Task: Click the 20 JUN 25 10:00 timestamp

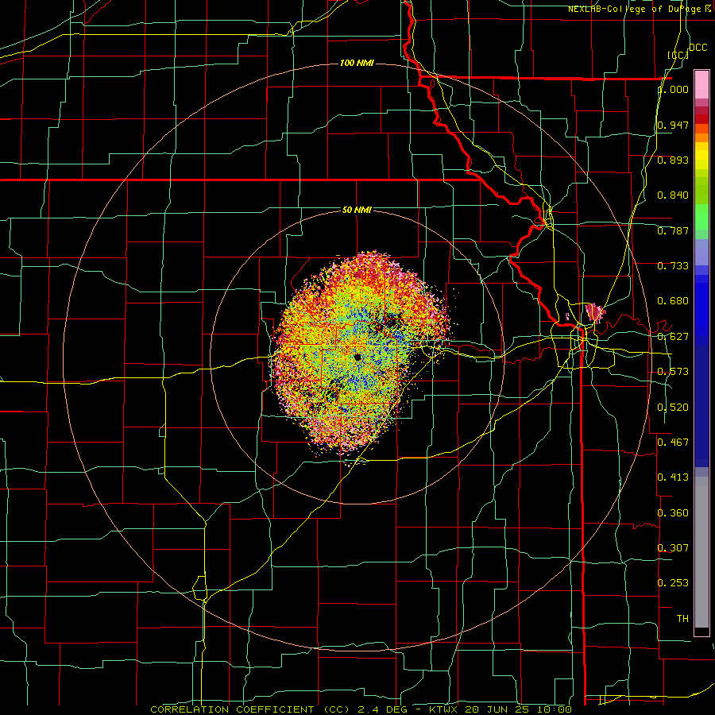Action: click(x=518, y=709)
